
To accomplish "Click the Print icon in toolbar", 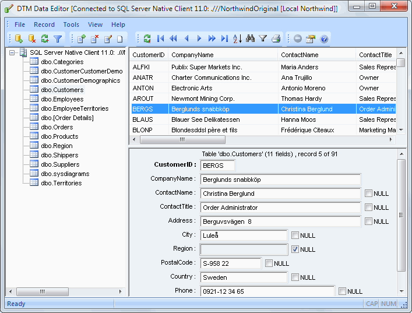I will click(x=276, y=39).
